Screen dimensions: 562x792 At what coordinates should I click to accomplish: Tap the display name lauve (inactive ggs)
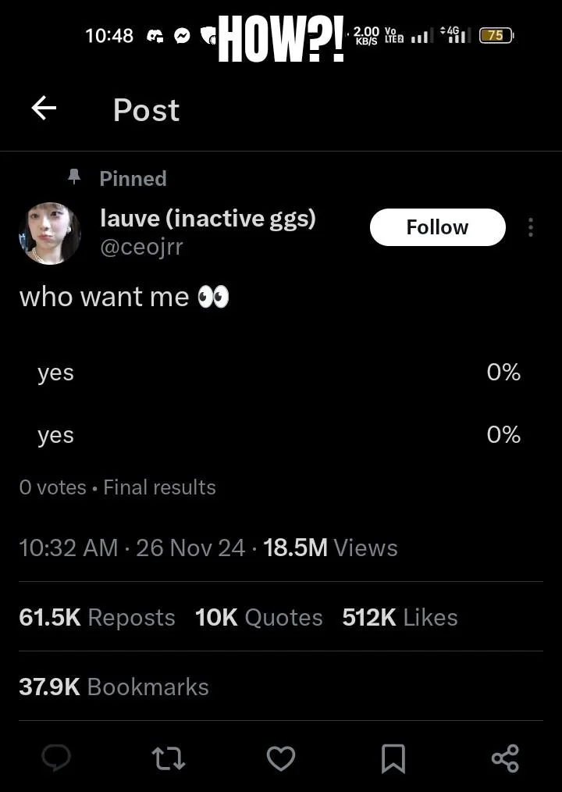click(x=208, y=218)
